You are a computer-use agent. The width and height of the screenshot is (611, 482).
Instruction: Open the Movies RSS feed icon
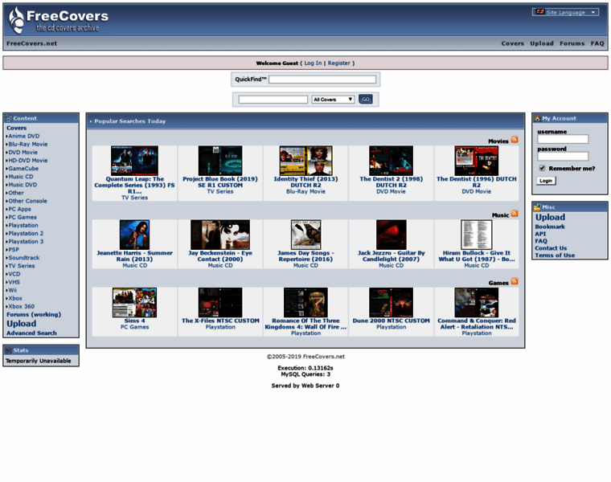pos(515,140)
